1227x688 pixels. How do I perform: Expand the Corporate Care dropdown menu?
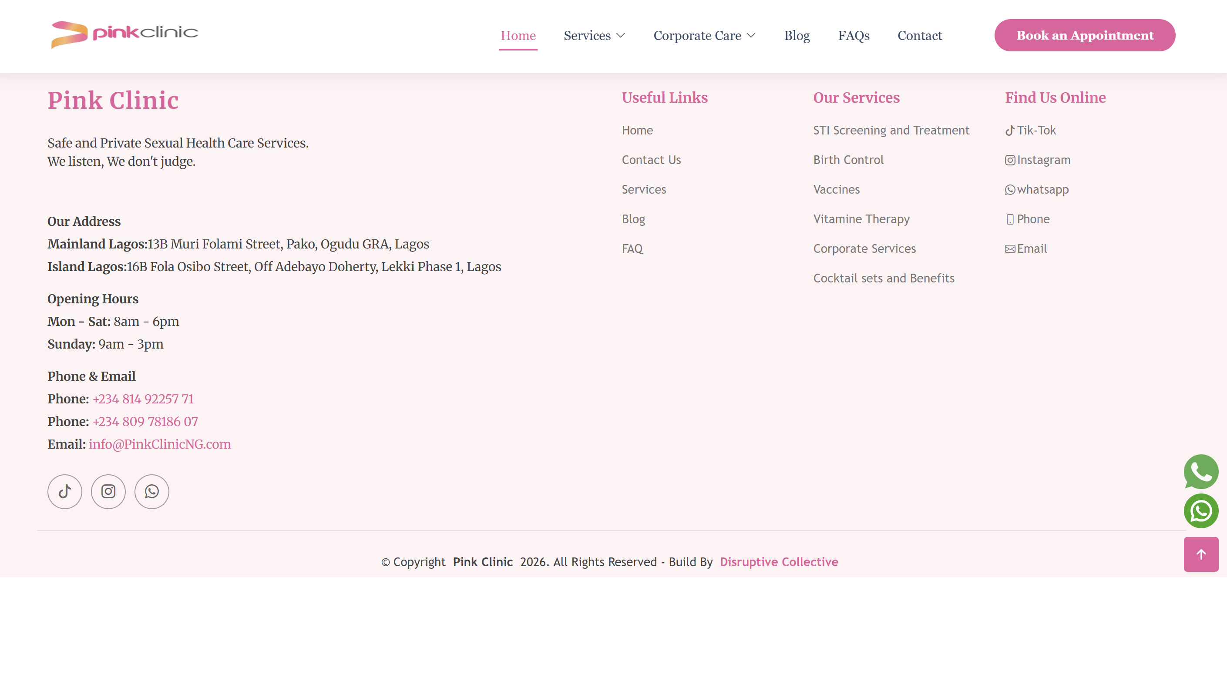(704, 36)
